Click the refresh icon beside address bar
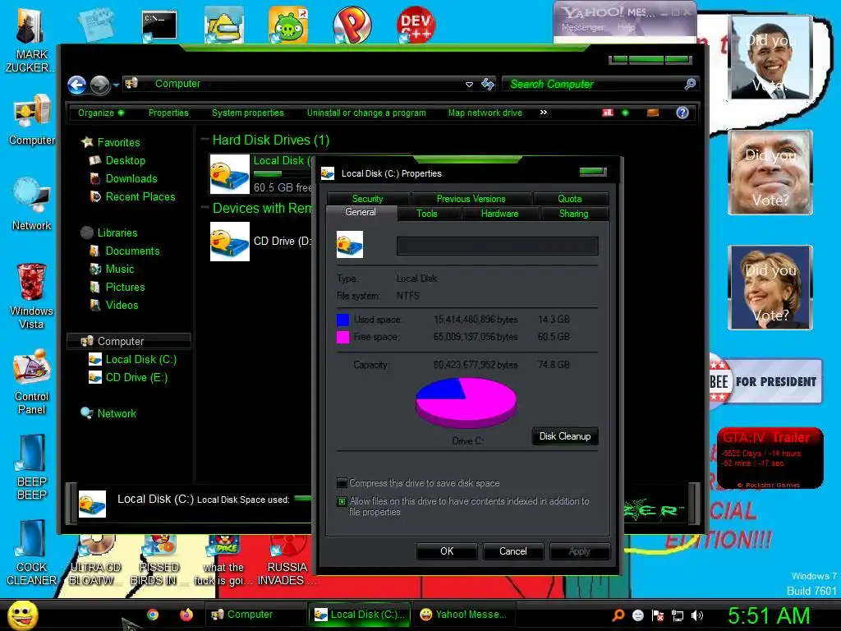 point(488,84)
